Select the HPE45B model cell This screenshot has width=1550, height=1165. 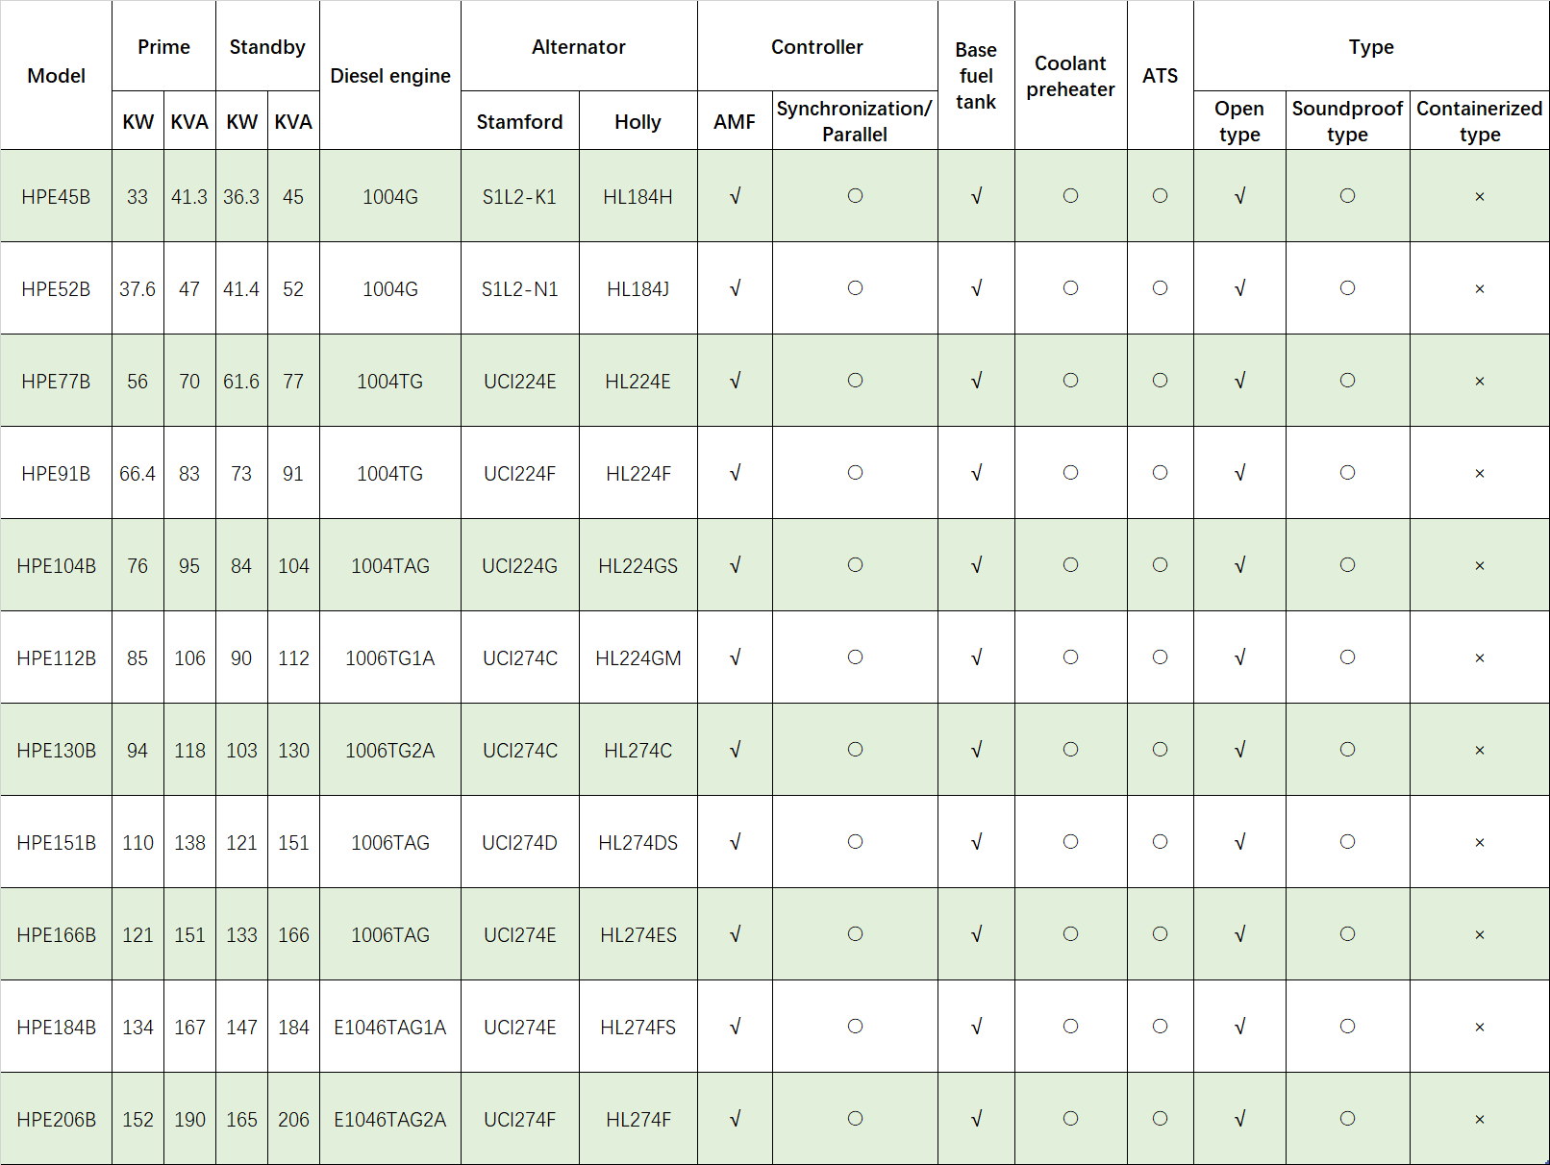tap(56, 196)
